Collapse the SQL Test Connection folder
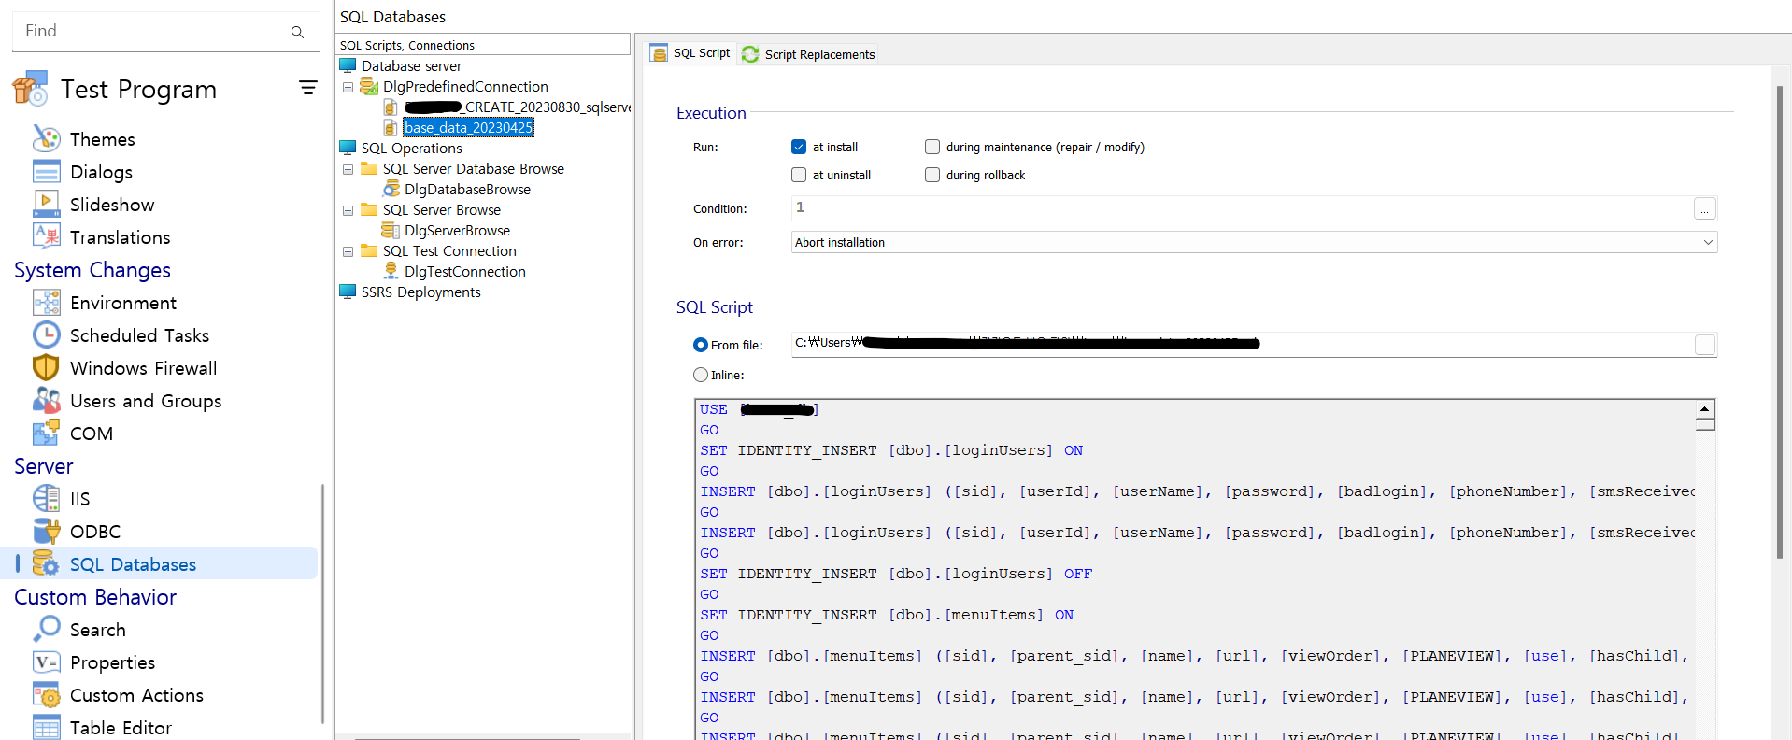The image size is (1792, 740). coord(348,251)
